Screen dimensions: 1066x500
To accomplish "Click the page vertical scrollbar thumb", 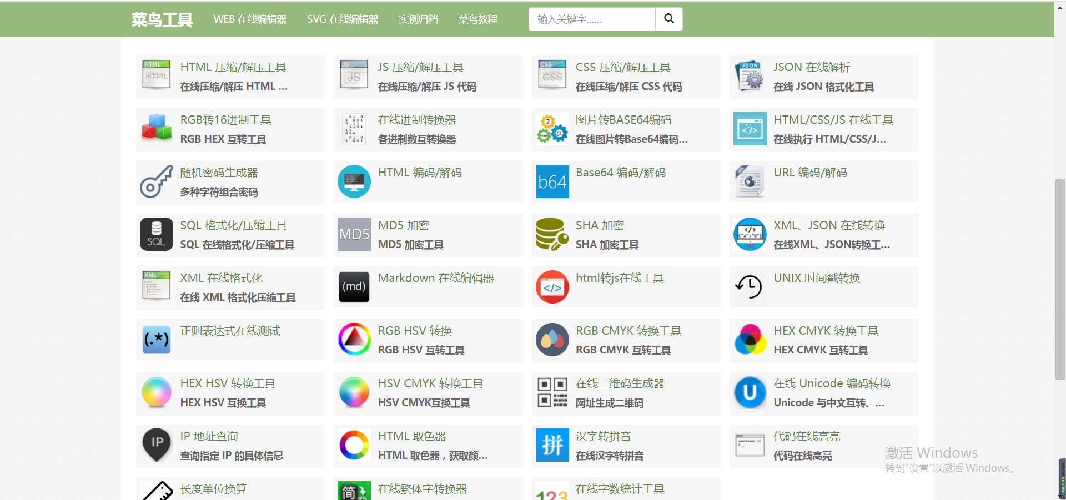I will 1060,279.
